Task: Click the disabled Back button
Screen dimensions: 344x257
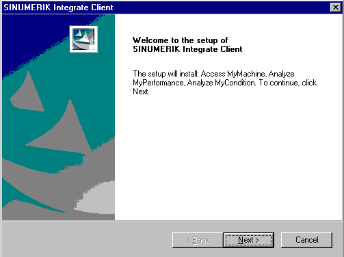Action: pos(198,240)
